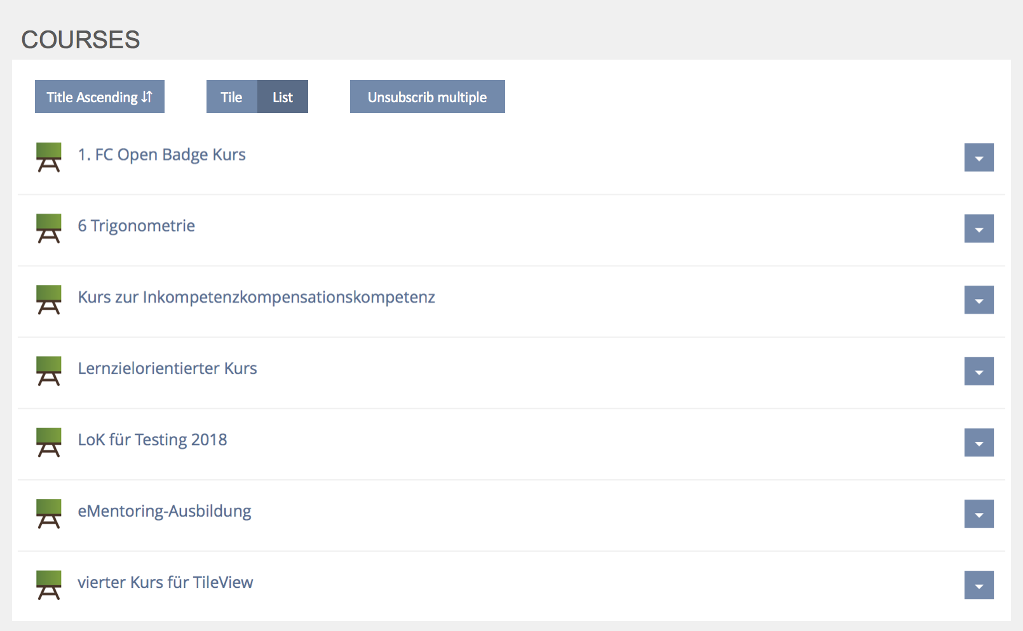Go to the 6 Trigonometrie course
The image size is (1023, 631).
(136, 226)
